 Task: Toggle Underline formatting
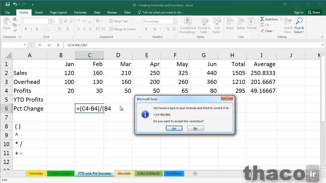[36, 29]
